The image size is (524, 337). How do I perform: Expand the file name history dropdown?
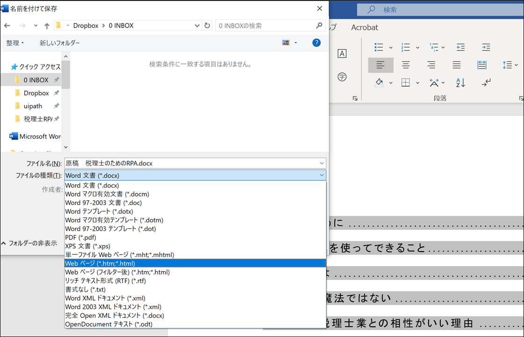click(321, 163)
